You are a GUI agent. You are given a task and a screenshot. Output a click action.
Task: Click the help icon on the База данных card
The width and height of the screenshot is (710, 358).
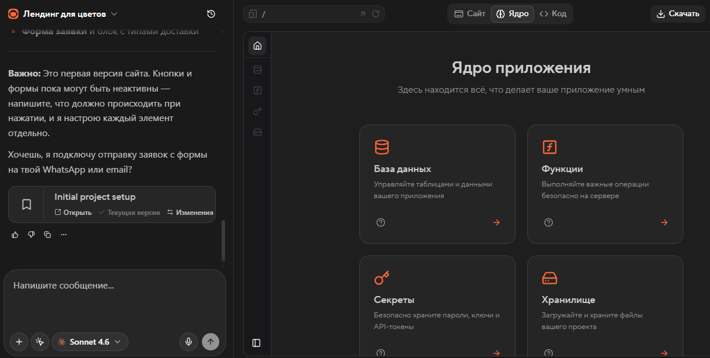coord(381,222)
